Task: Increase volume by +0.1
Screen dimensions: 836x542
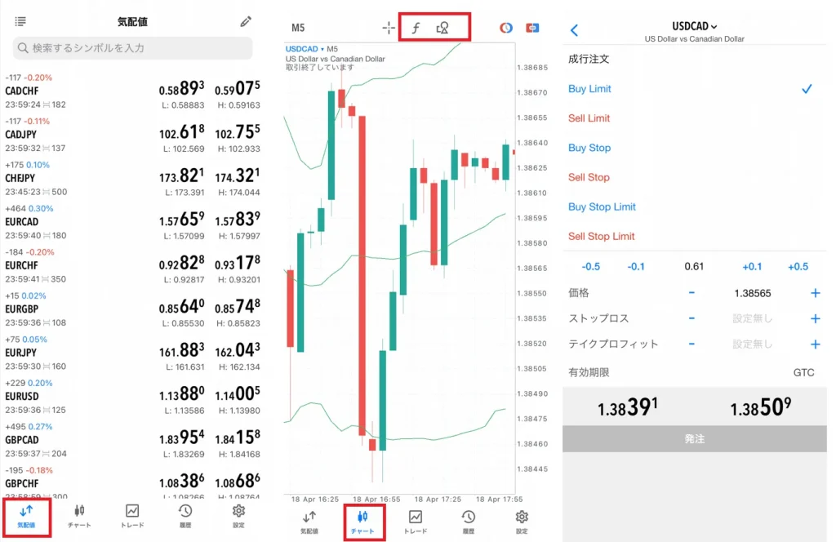Action: point(752,266)
